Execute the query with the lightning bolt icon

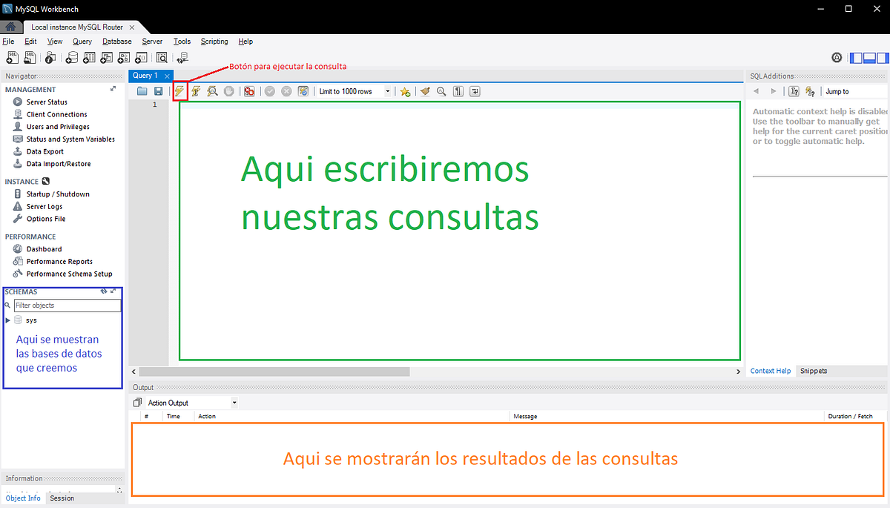179,90
